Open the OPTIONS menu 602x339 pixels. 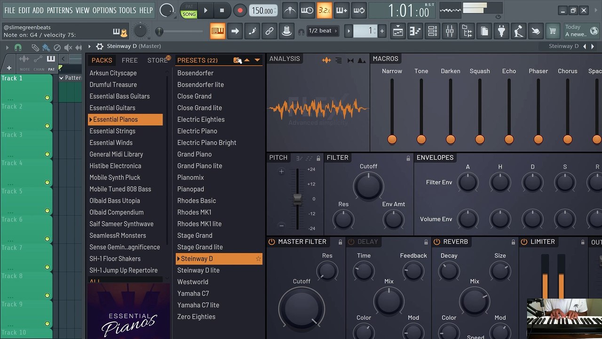point(104,10)
